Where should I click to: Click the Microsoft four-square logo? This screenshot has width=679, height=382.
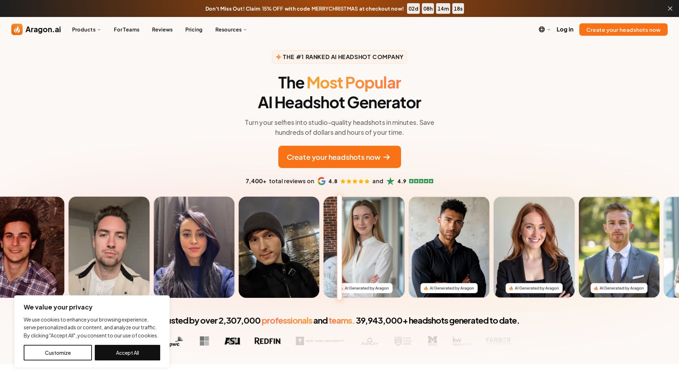point(204,341)
